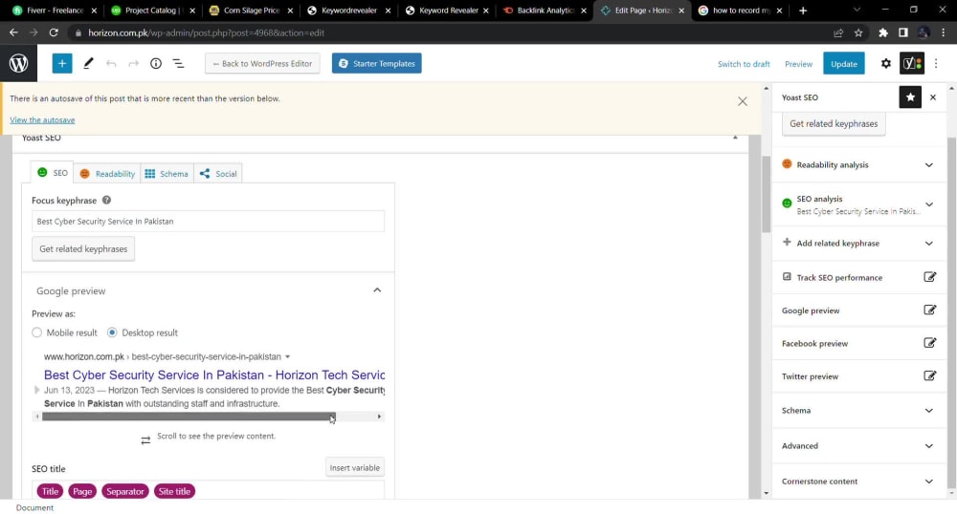Collapse the Yoast SEO metabox
The width and height of the screenshot is (957, 514).
[x=735, y=138]
